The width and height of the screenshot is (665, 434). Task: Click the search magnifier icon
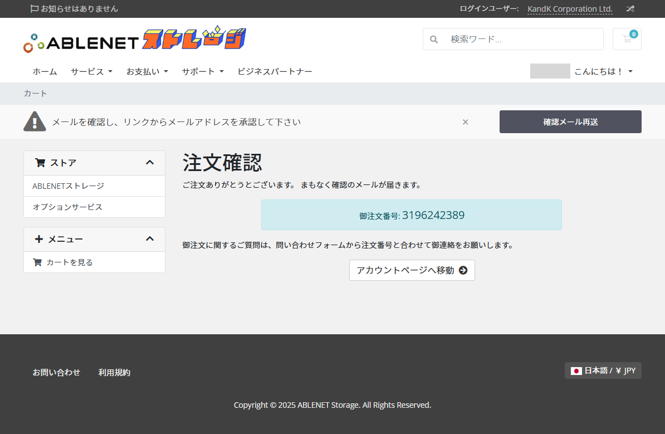[434, 40]
